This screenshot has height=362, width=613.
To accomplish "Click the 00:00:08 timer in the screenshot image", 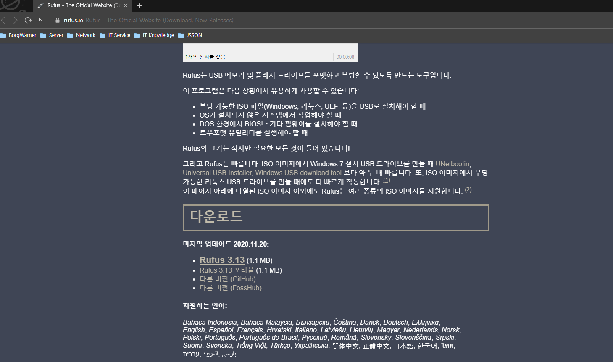I will tap(345, 57).
